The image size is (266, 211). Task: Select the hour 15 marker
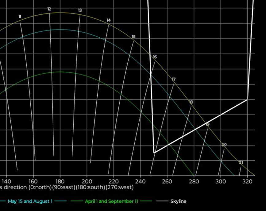[x=133, y=37]
